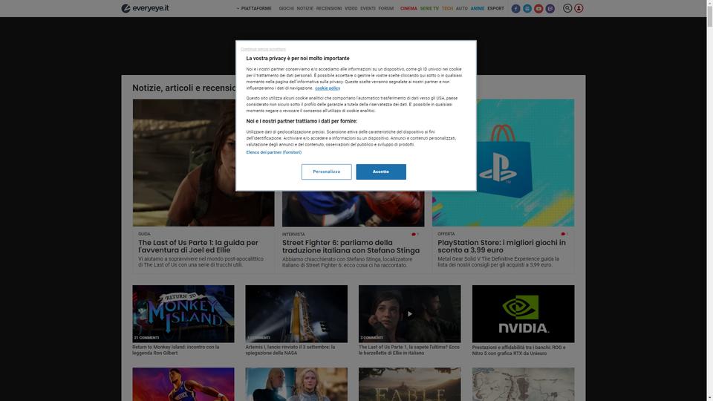Image resolution: width=713 pixels, height=401 pixels.
Task: Go to the Tech section
Action: click(x=447, y=9)
